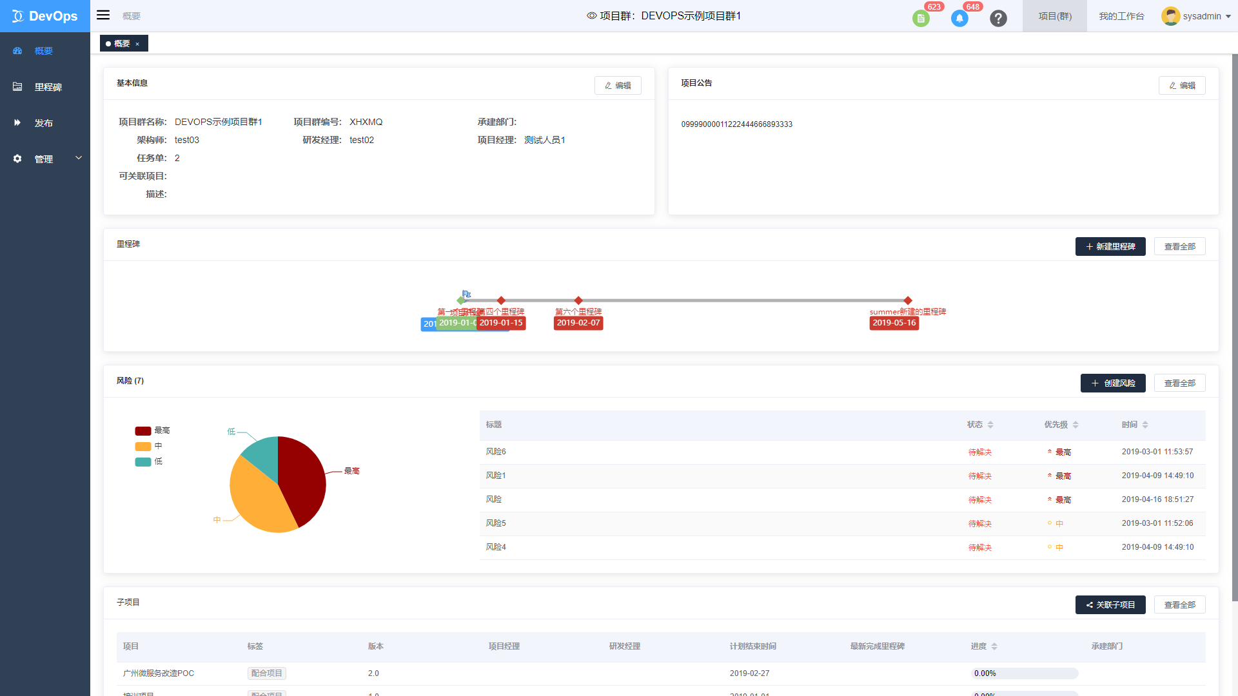
Task: Select milestone marker dated 2019-02-07
Action: 578,300
